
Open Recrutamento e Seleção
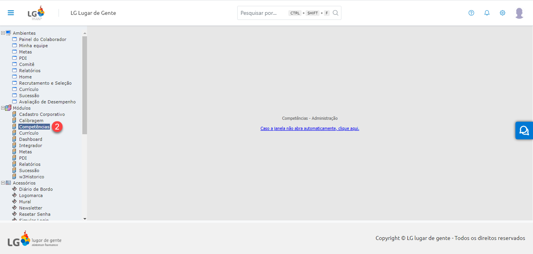[x=45, y=83]
